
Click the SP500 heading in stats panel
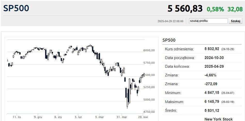[x=169, y=40]
